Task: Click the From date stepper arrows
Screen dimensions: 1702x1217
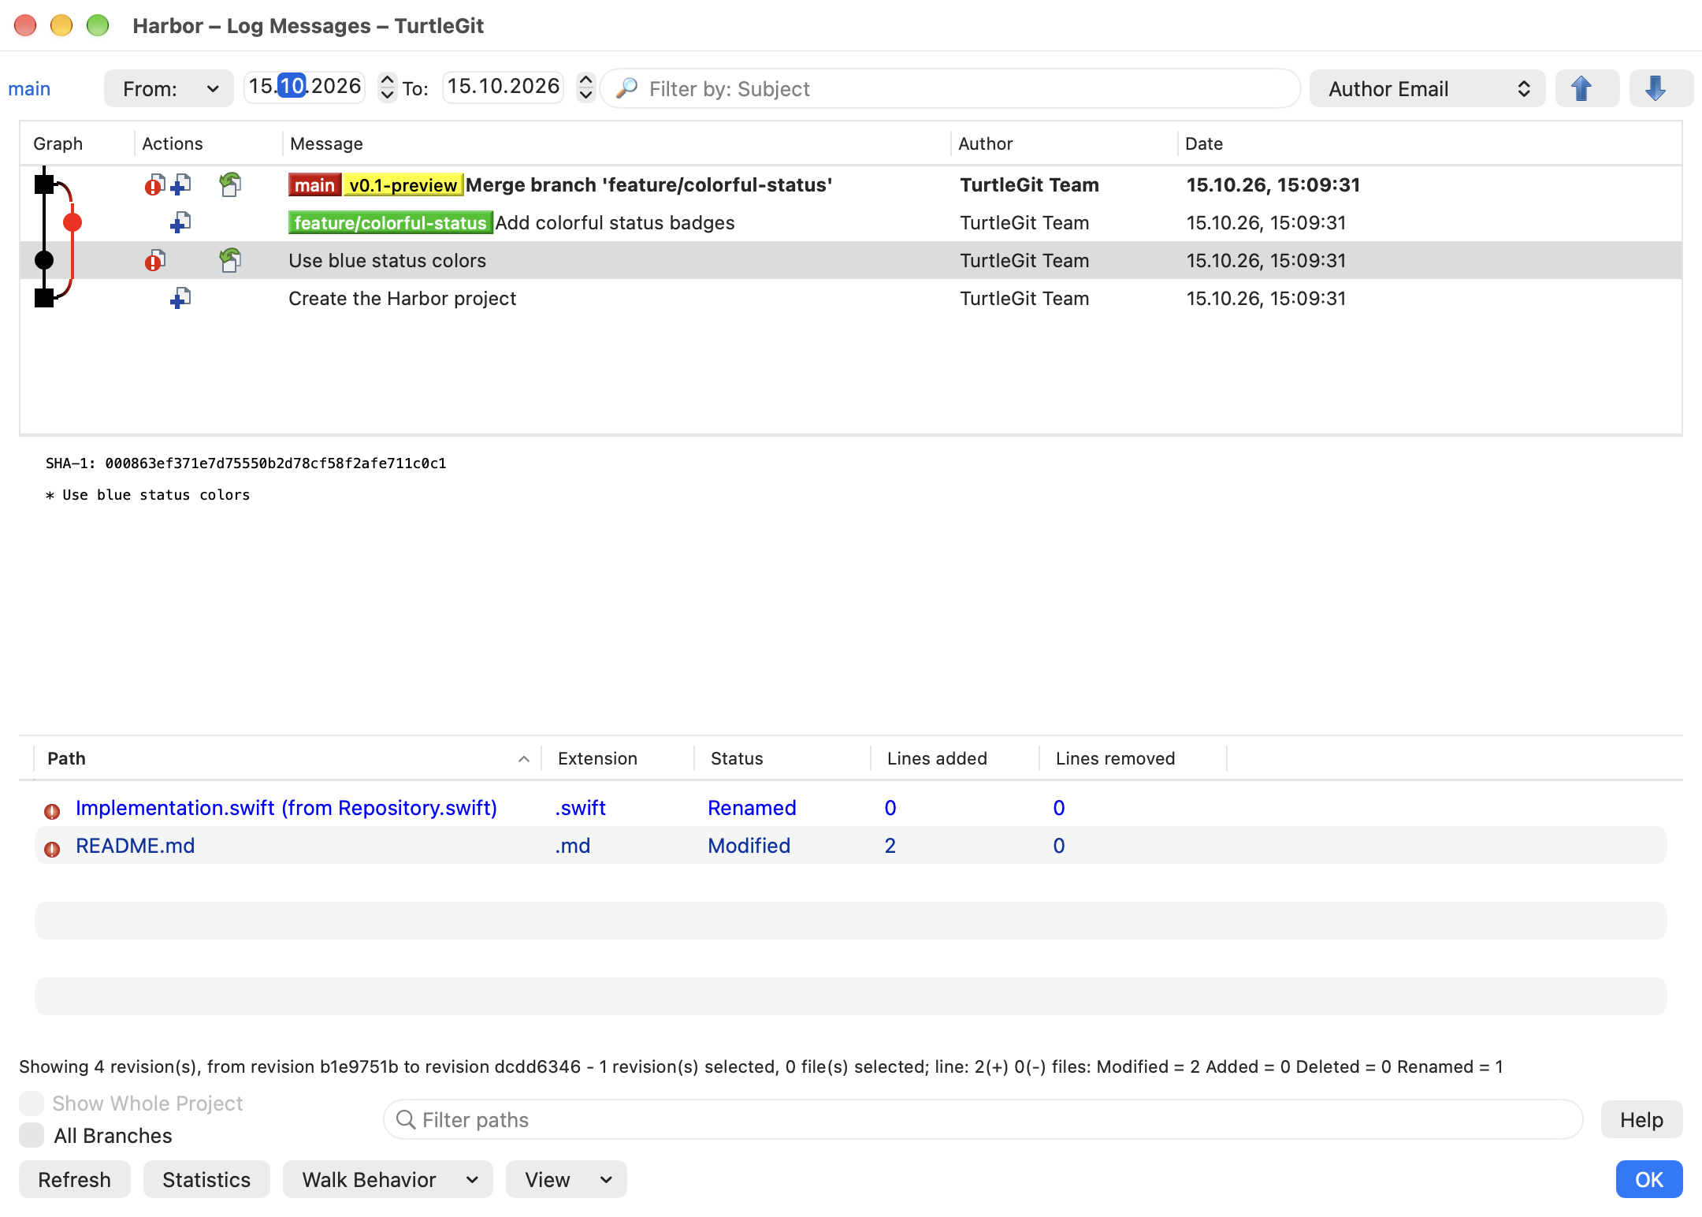Action: (387, 87)
